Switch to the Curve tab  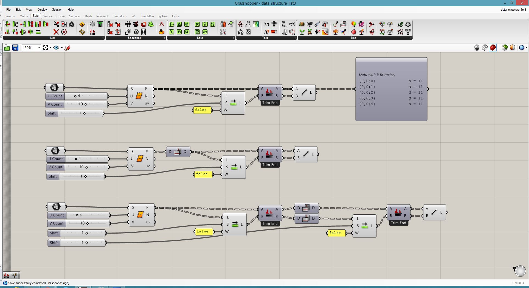pyautogui.click(x=60, y=16)
